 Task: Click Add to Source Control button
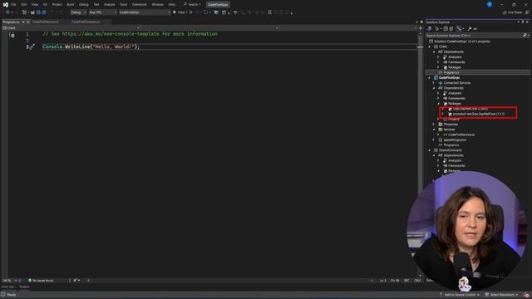point(460,295)
